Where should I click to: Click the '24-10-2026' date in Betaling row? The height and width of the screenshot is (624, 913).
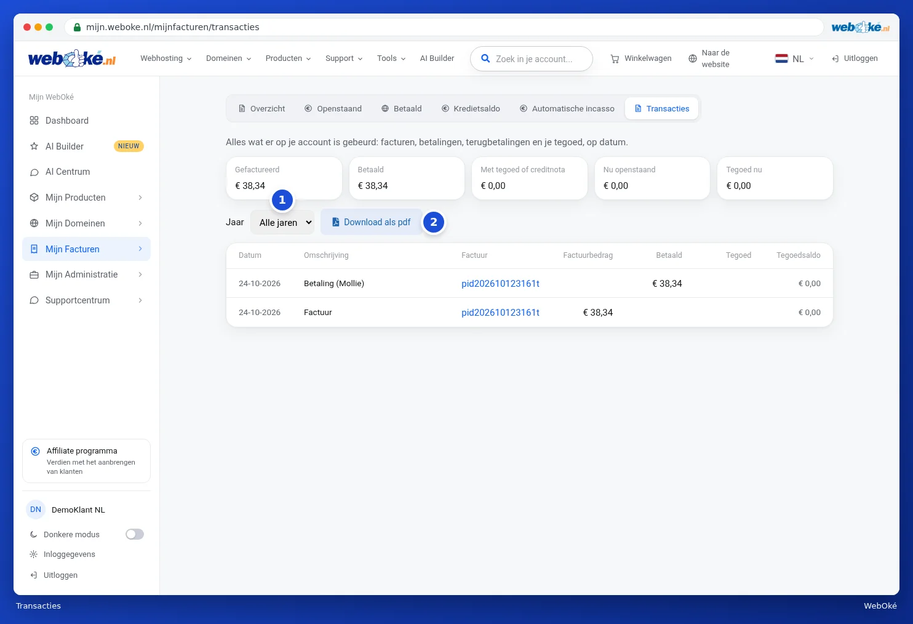260,284
